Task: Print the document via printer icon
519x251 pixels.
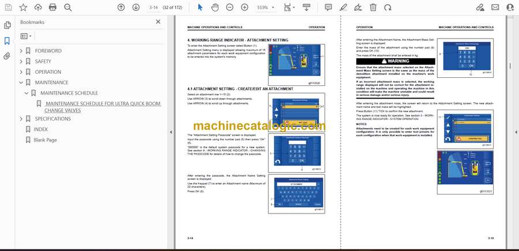Action: click(x=52, y=8)
